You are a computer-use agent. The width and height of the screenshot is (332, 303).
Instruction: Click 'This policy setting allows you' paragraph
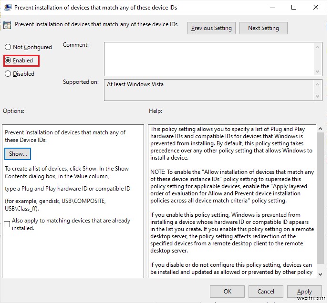tap(231, 143)
